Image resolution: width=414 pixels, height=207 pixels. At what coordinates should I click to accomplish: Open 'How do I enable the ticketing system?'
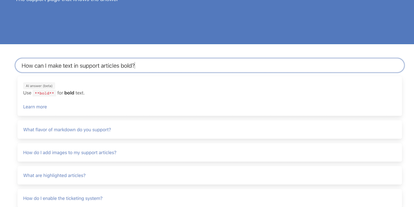[x=63, y=199]
